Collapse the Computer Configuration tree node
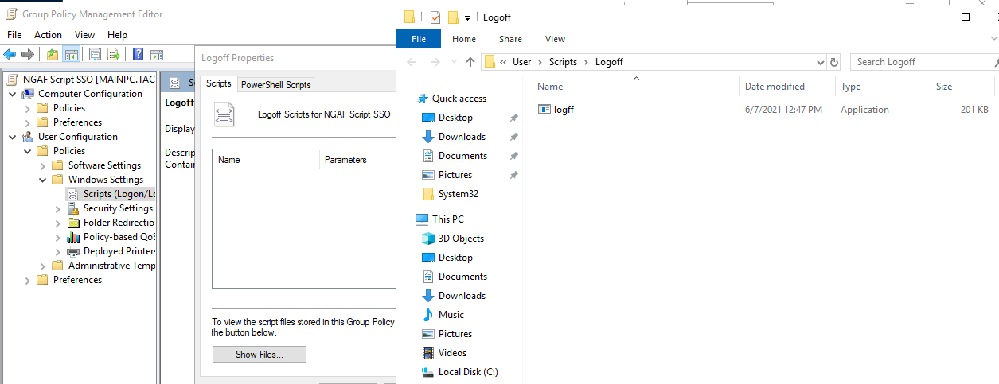This screenshot has width=999, height=384. click(13, 94)
